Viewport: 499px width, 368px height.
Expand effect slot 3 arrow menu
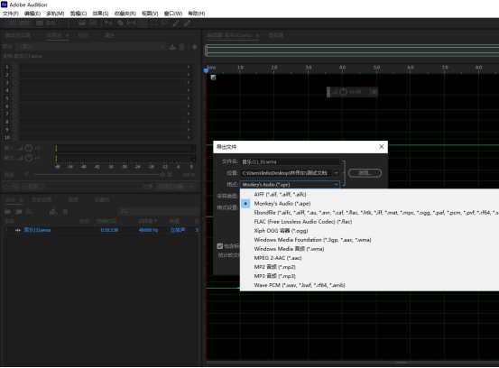click(x=189, y=82)
